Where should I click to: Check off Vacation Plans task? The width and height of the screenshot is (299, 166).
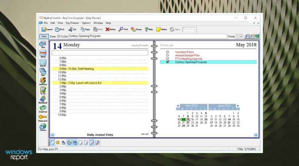167,52
